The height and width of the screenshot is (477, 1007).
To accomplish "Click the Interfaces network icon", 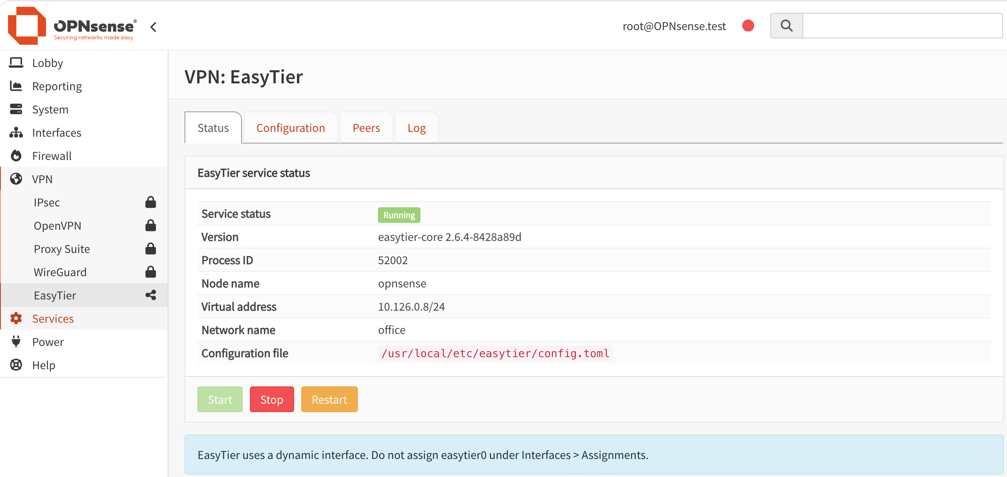I will 16,132.
